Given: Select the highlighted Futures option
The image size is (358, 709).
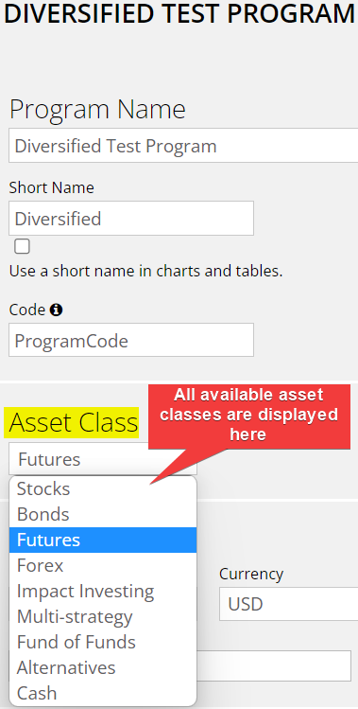Looking at the screenshot, I should tap(103, 540).
